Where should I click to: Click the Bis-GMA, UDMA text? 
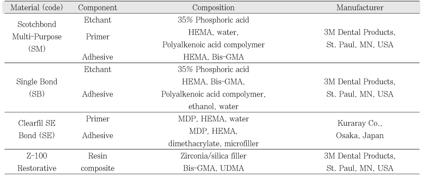(213, 168)
